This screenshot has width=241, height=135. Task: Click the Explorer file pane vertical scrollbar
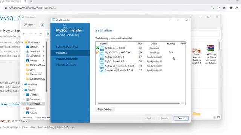coord(220,45)
